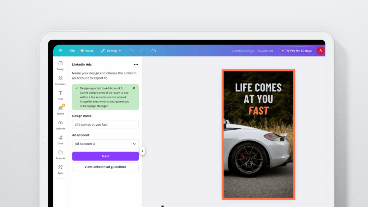Open LinkedIn Ads more options menu
Screen dimensions: 368x207
pos(136,65)
